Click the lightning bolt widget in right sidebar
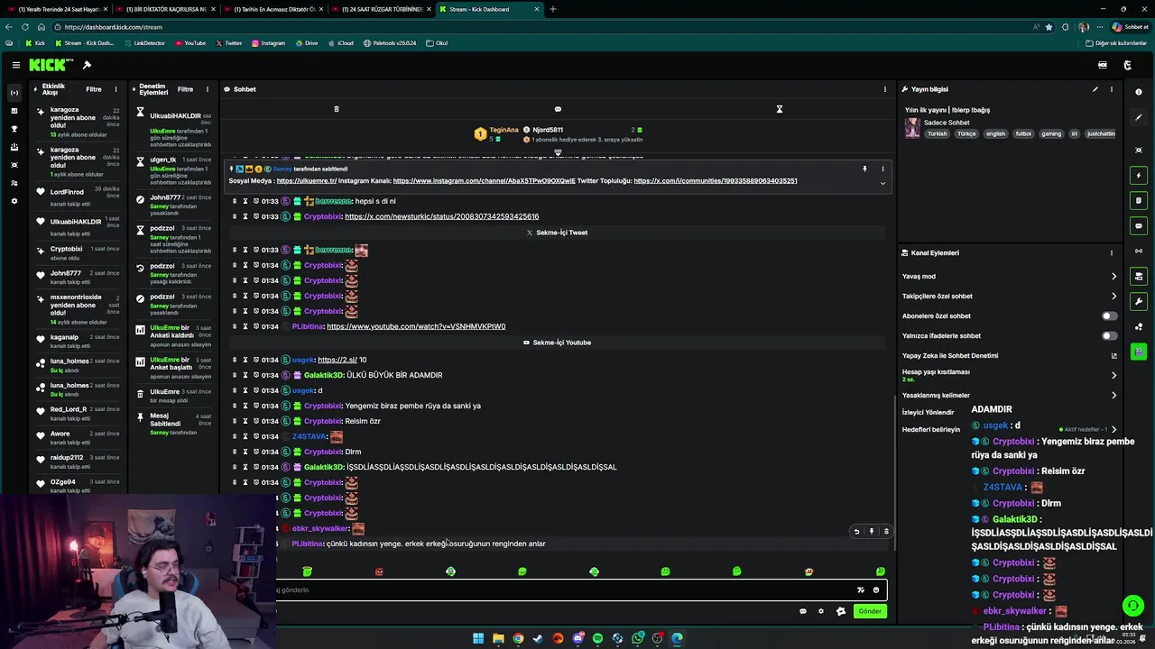Screen dimensions: 1155x649 point(1139,176)
